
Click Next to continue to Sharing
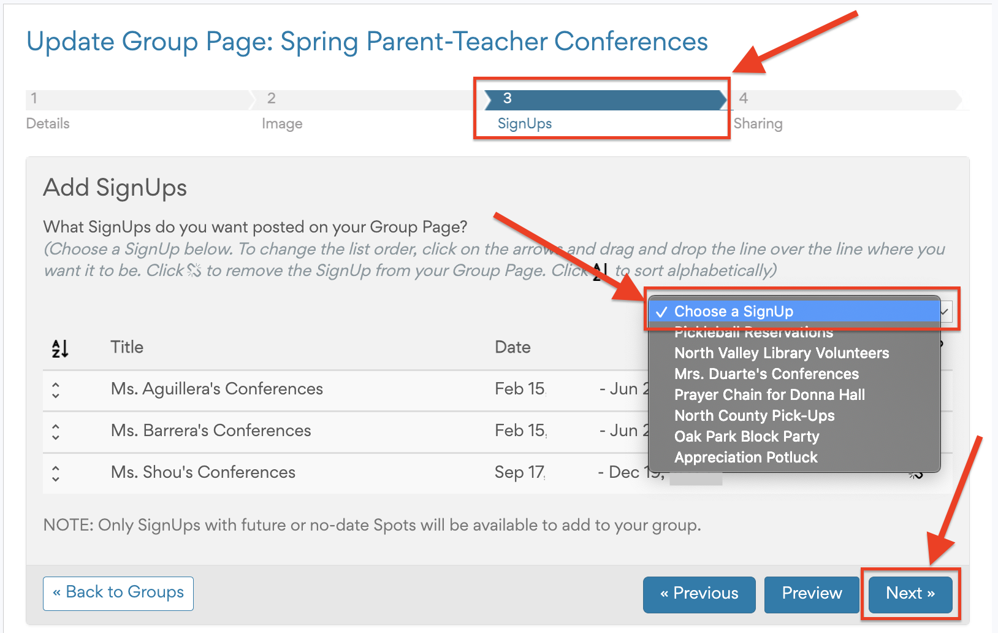910,593
